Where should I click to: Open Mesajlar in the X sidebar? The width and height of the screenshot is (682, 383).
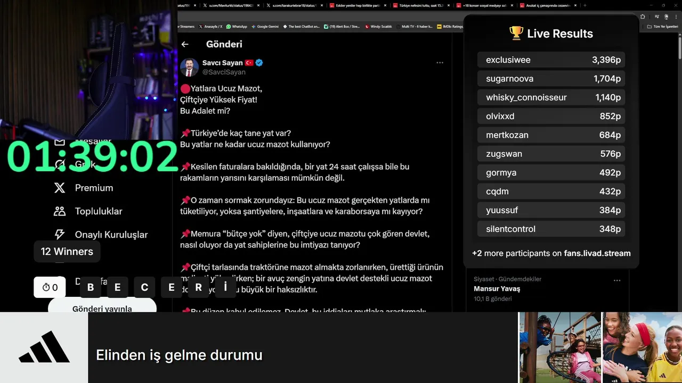(x=93, y=141)
